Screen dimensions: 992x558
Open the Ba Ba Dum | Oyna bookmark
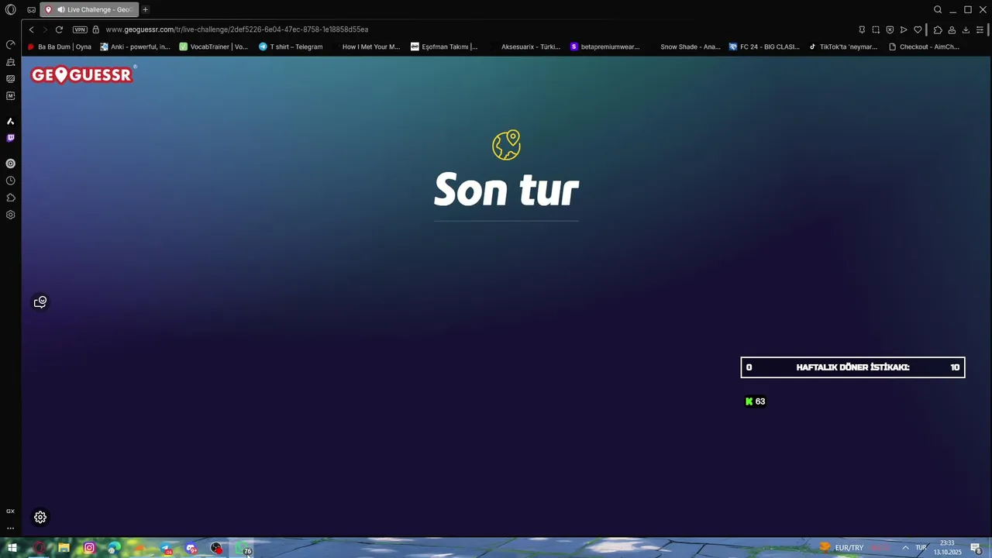click(59, 46)
